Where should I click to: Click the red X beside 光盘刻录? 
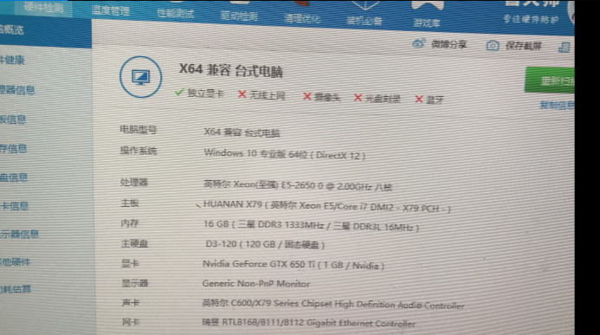point(358,98)
